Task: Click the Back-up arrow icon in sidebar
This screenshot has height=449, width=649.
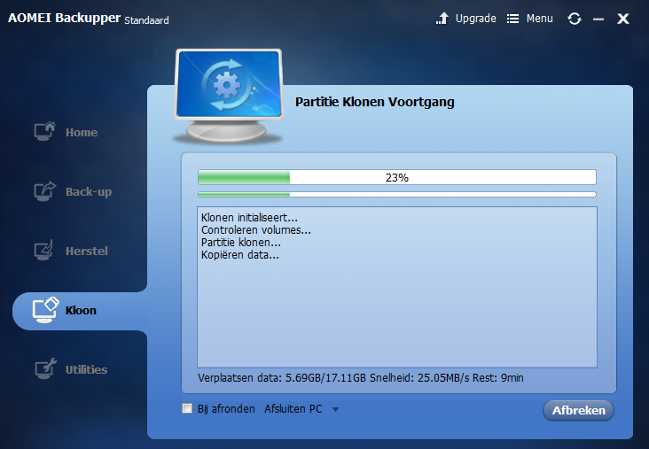Action: pyautogui.click(x=44, y=191)
